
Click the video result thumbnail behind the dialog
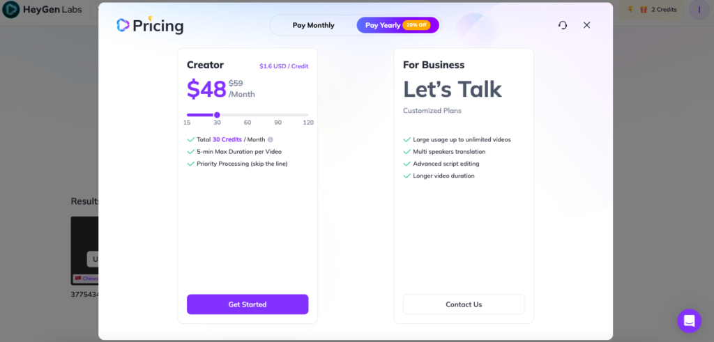point(84,251)
